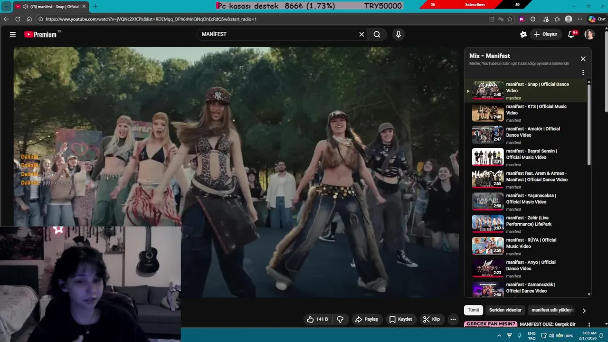Viewport: 608px width, 342px height.
Task: Open the sparkle icon next to Oluştur
Action: [x=523, y=34]
